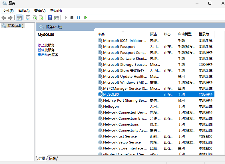Click the Start service play icon

[x=66, y=18]
